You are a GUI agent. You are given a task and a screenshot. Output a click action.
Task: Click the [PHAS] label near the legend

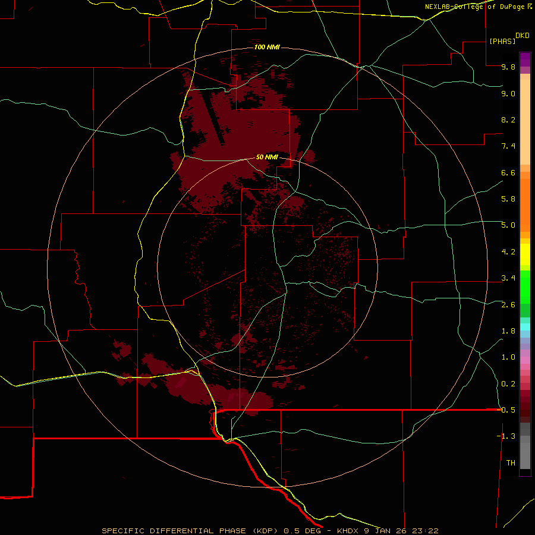502,41
